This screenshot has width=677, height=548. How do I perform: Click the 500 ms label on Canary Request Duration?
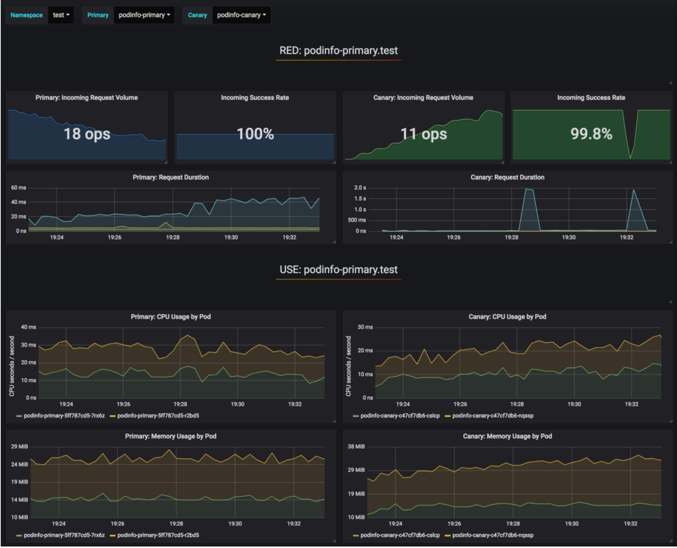[357, 220]
